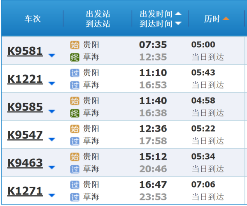The height and width of the screenshot is (206, 247).
Task: Open train K1271 link
Action: coord(25,191)
